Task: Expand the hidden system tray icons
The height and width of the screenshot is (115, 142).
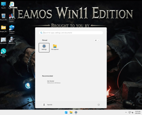Action: (126, 112)
